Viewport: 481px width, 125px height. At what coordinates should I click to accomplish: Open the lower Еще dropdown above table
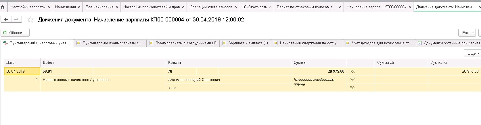point(473,53)
